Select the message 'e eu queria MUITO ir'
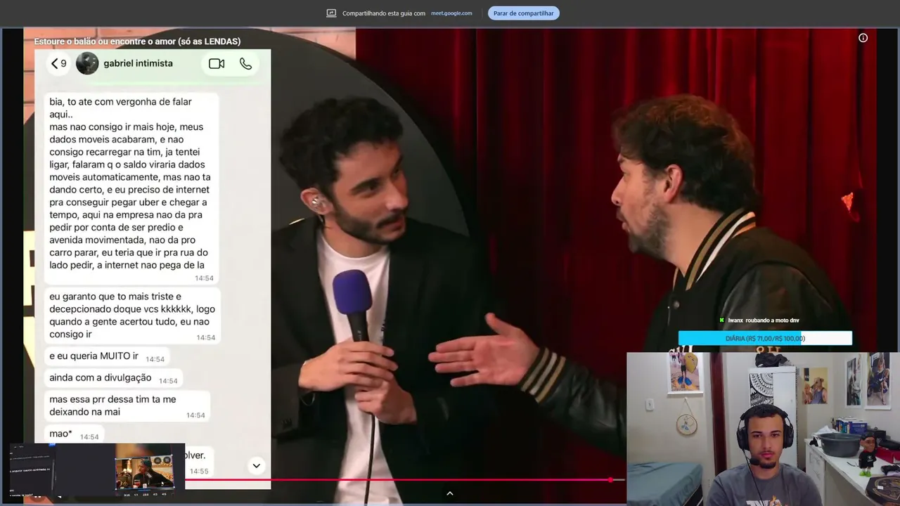 pyautogui.click(x=107, y=356)
